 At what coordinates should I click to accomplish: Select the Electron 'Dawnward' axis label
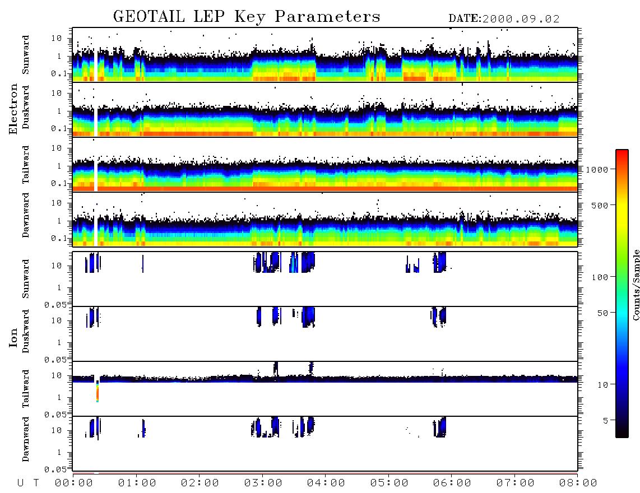click(x=26, y=215)
